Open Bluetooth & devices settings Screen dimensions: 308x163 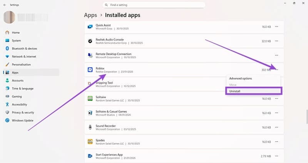pyautogui.click(x=24, y=48)
